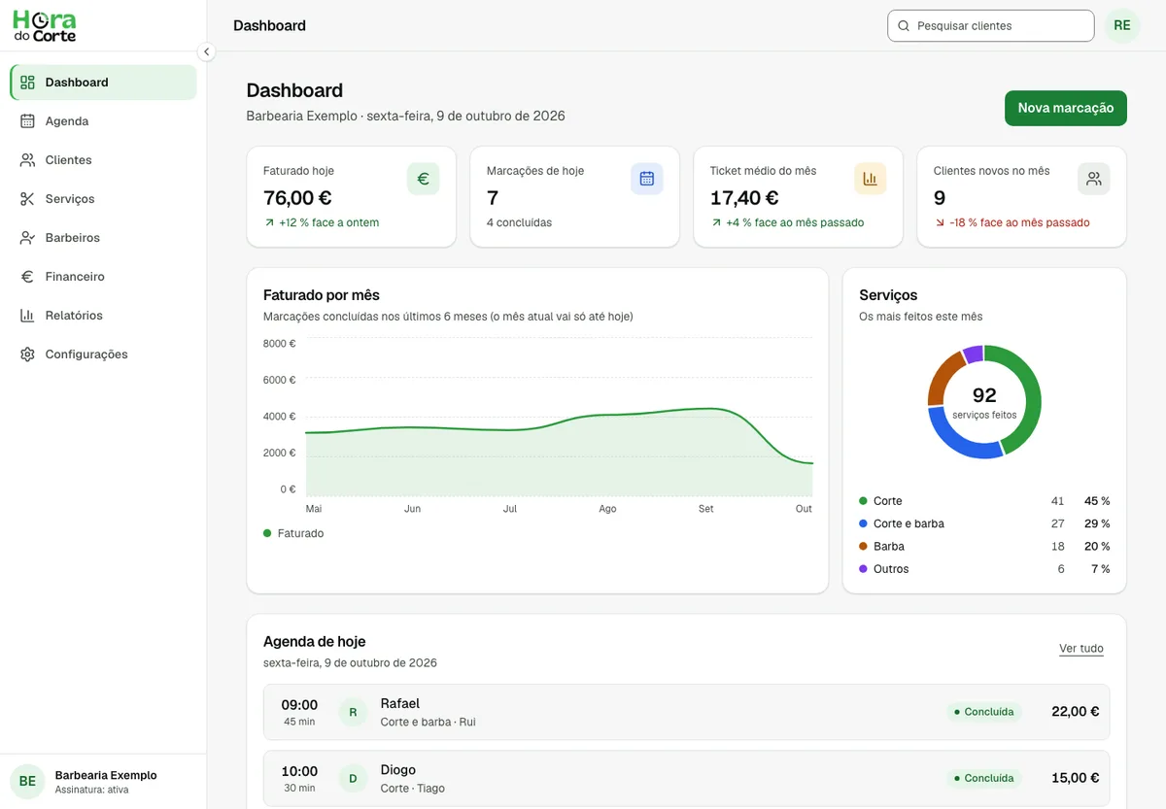Click the Faturado legend dot under chart
1166x809 pixels.
tap(267, 533)
